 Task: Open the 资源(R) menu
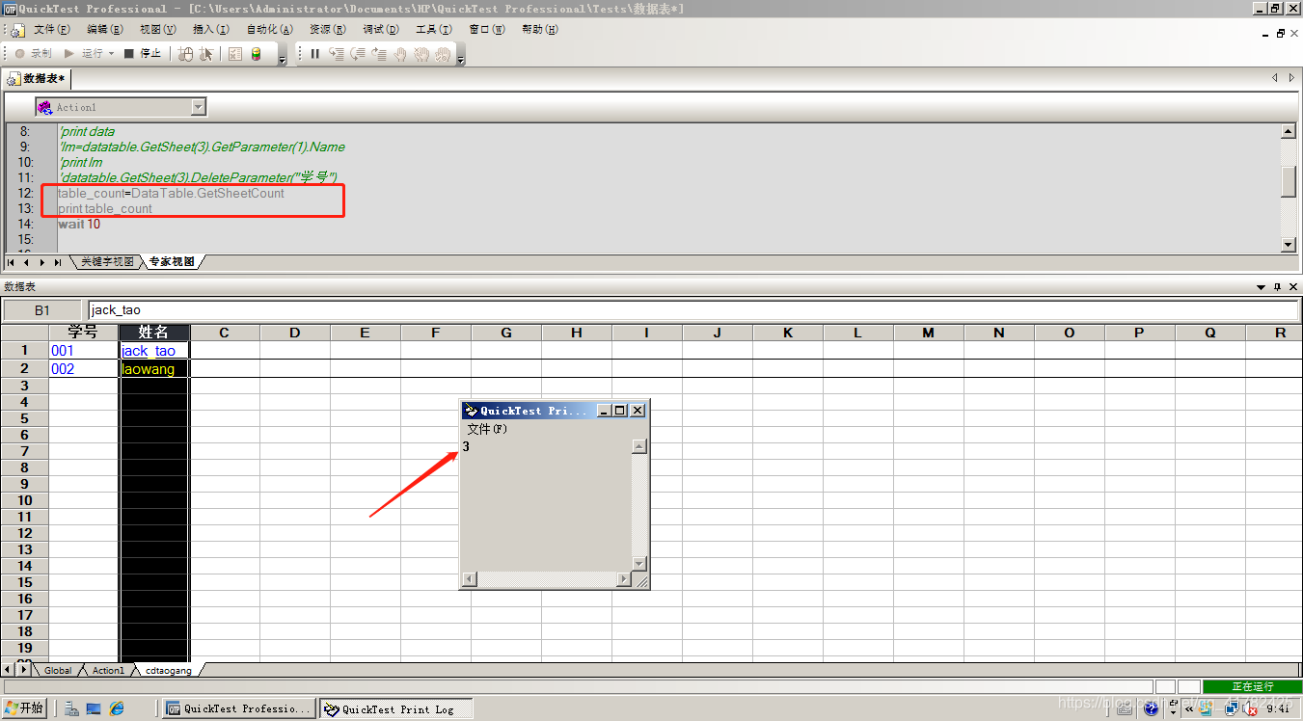point(327,30)
